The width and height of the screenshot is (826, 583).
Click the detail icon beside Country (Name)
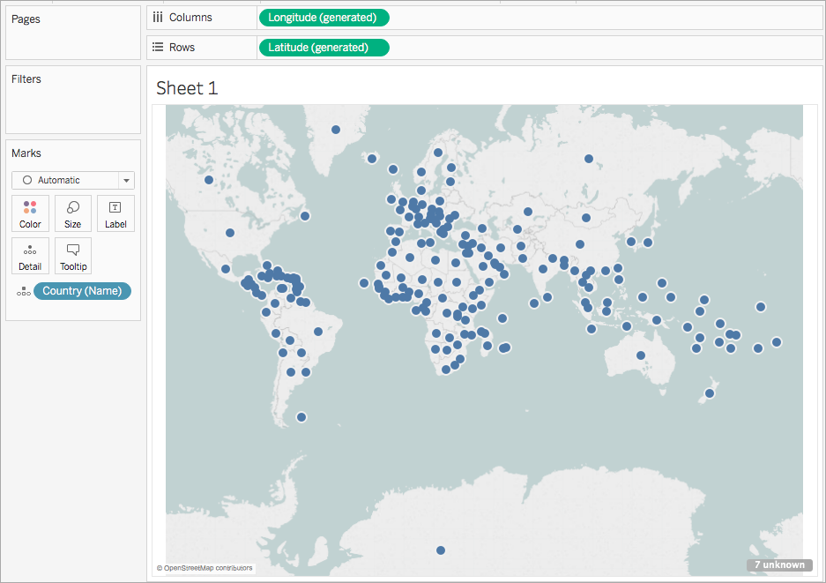click(23, 291)
